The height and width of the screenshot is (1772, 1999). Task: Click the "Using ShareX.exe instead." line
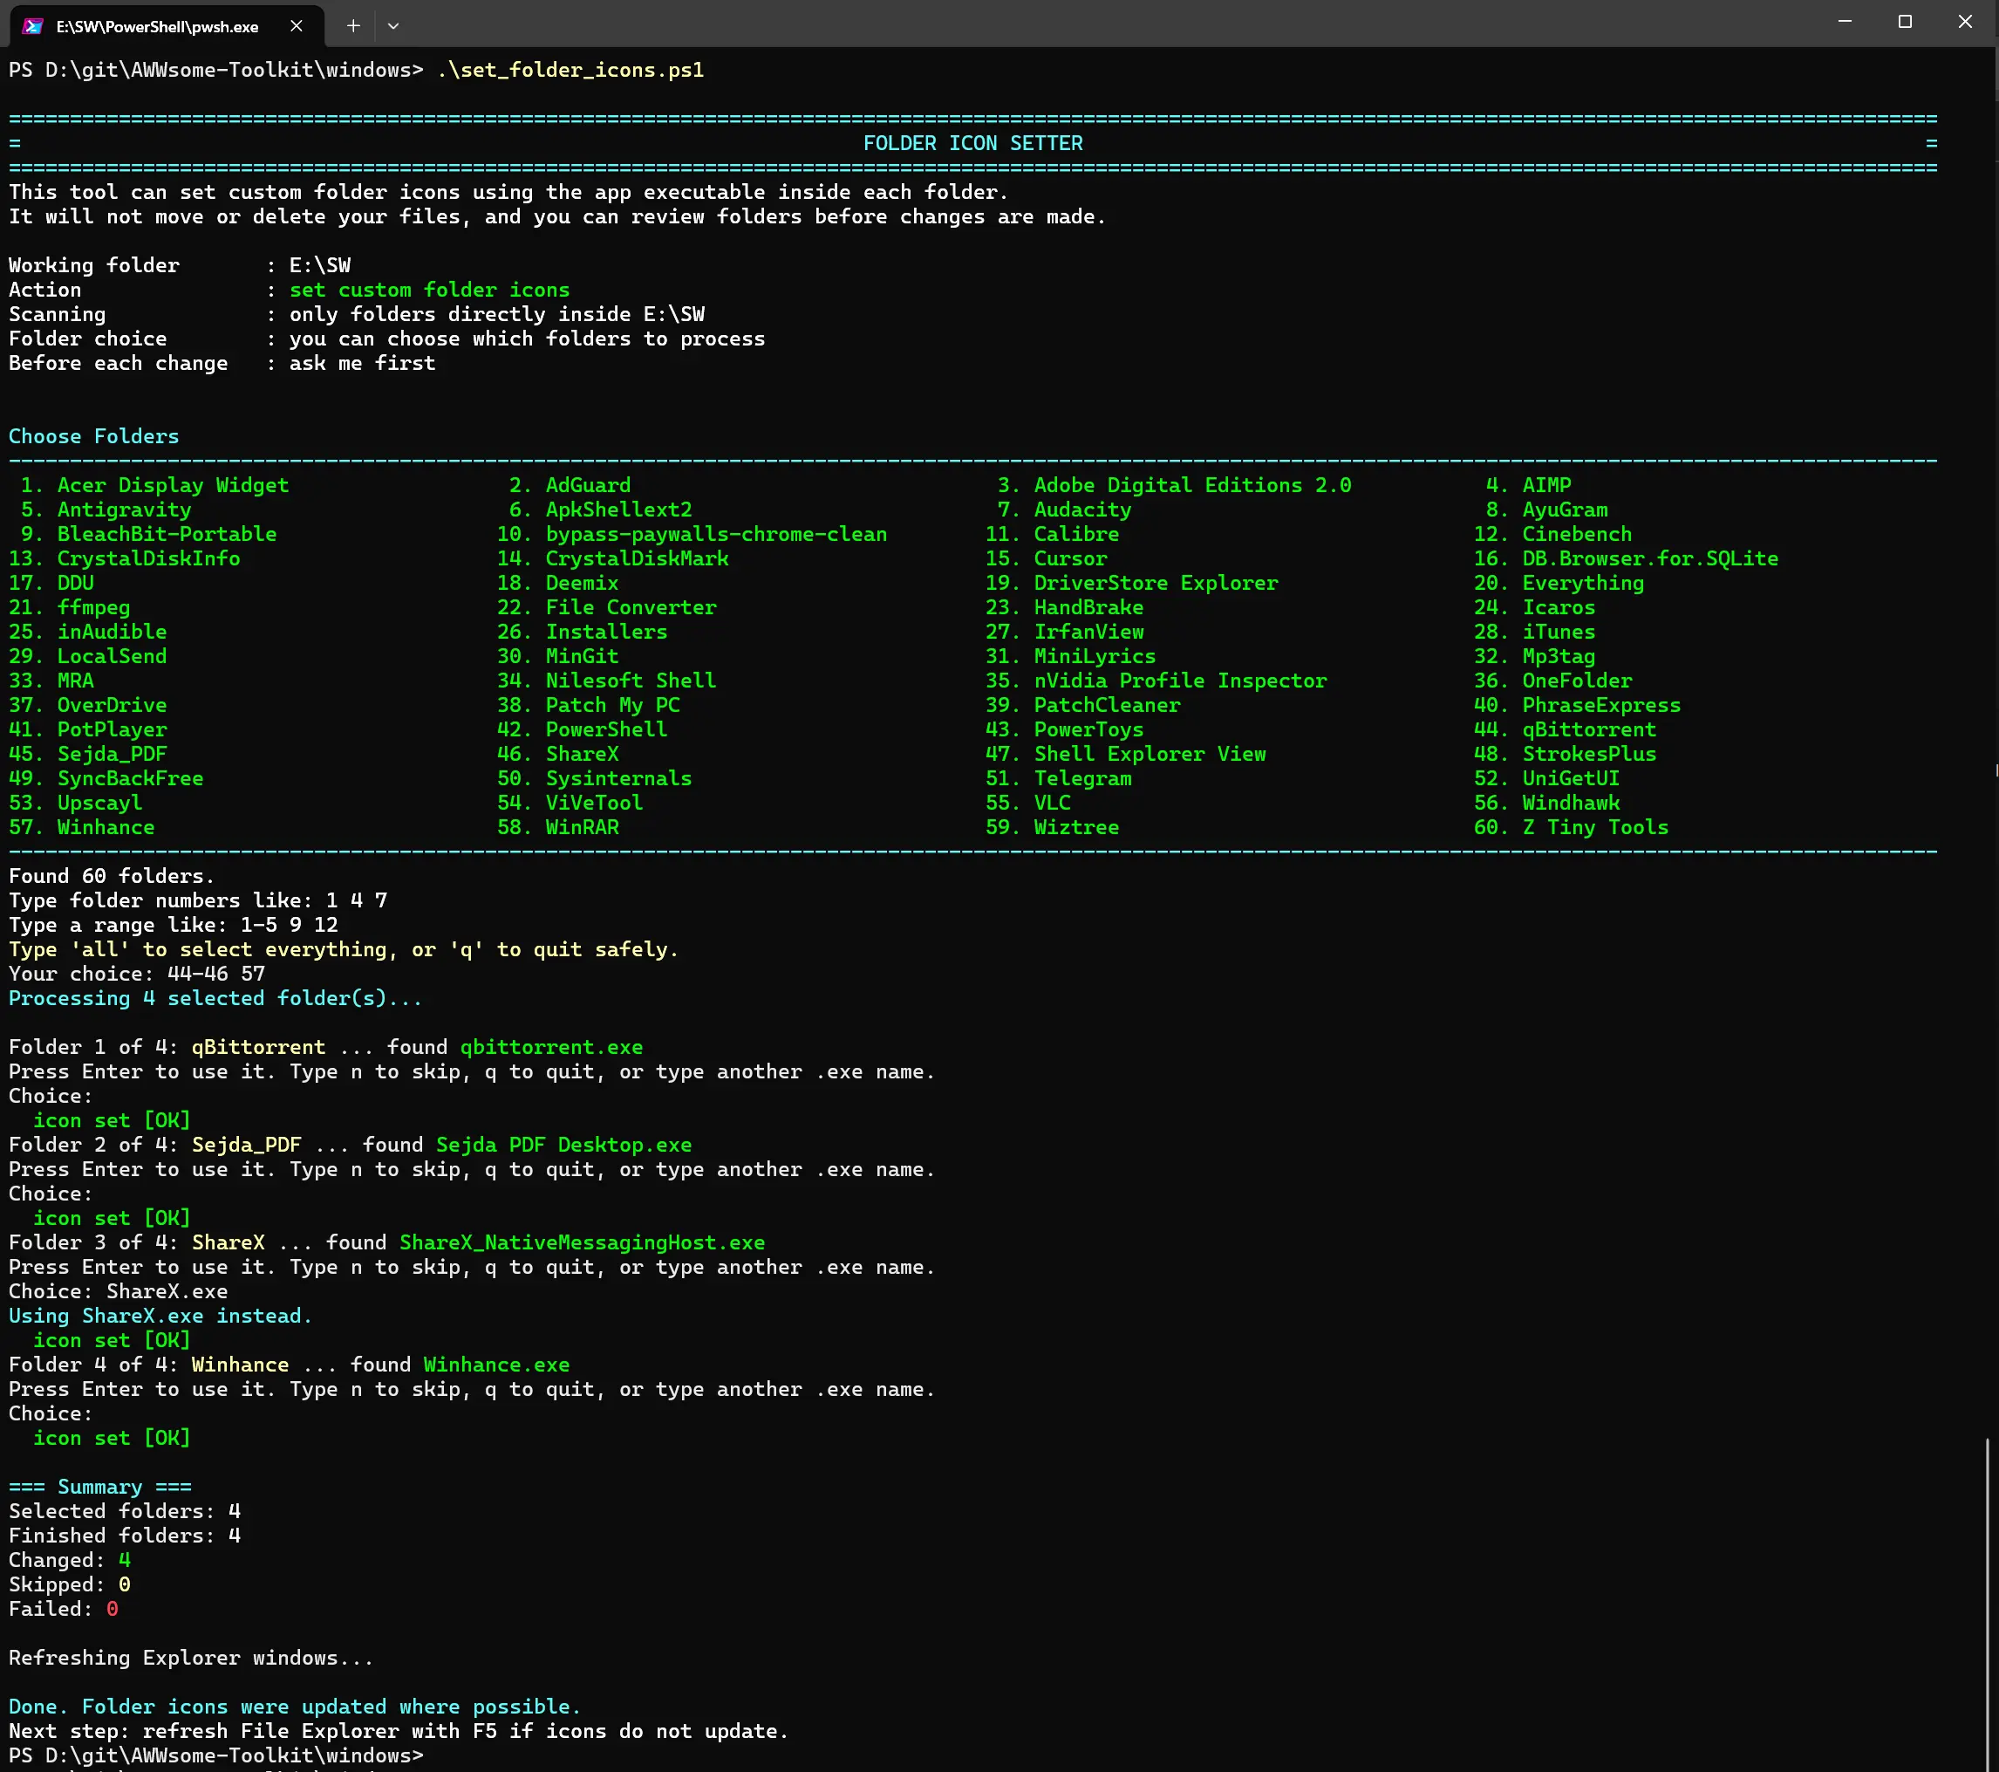160,1317
